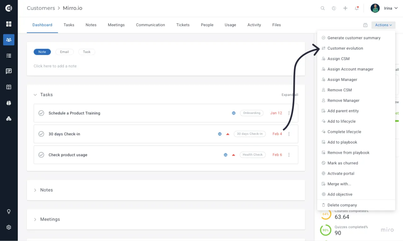This screenshot has height=241, width=403.
Task: Click globe icon on Check product usage task
Action: tap(225, 155)
